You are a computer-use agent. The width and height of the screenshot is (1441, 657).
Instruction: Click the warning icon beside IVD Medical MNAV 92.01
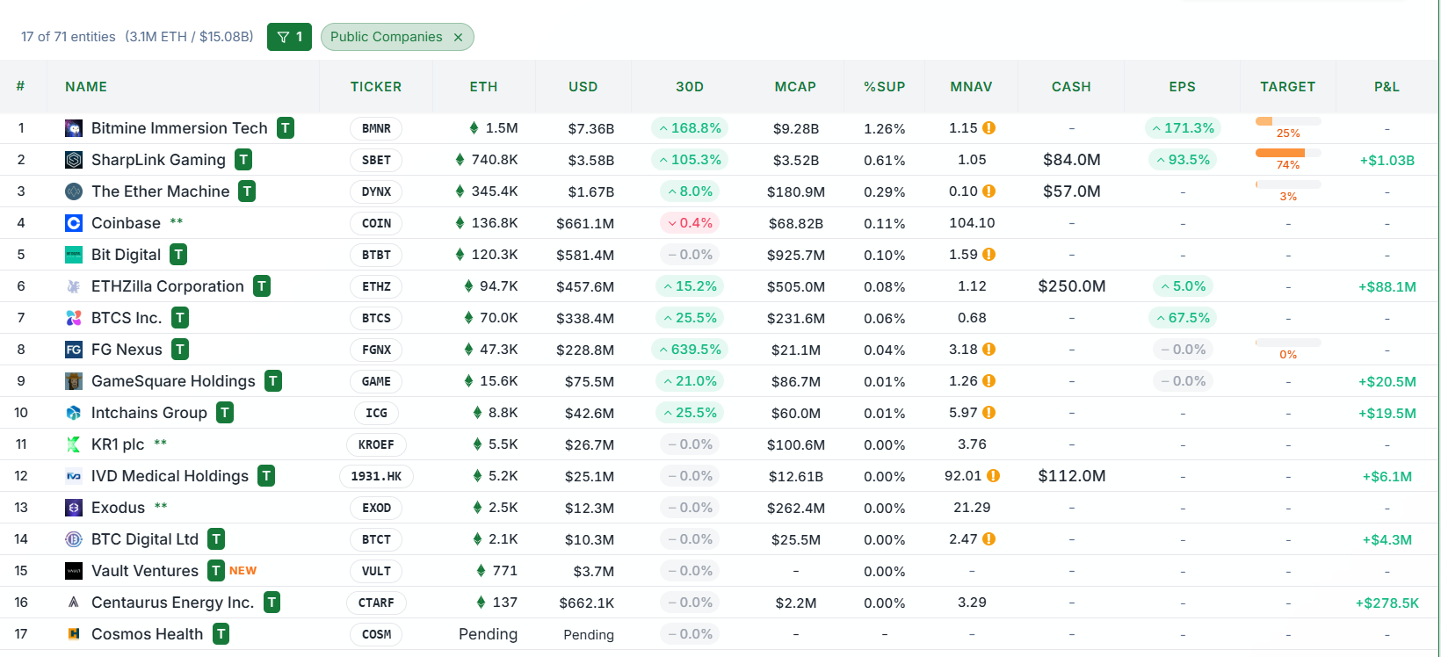click(993, 476)
